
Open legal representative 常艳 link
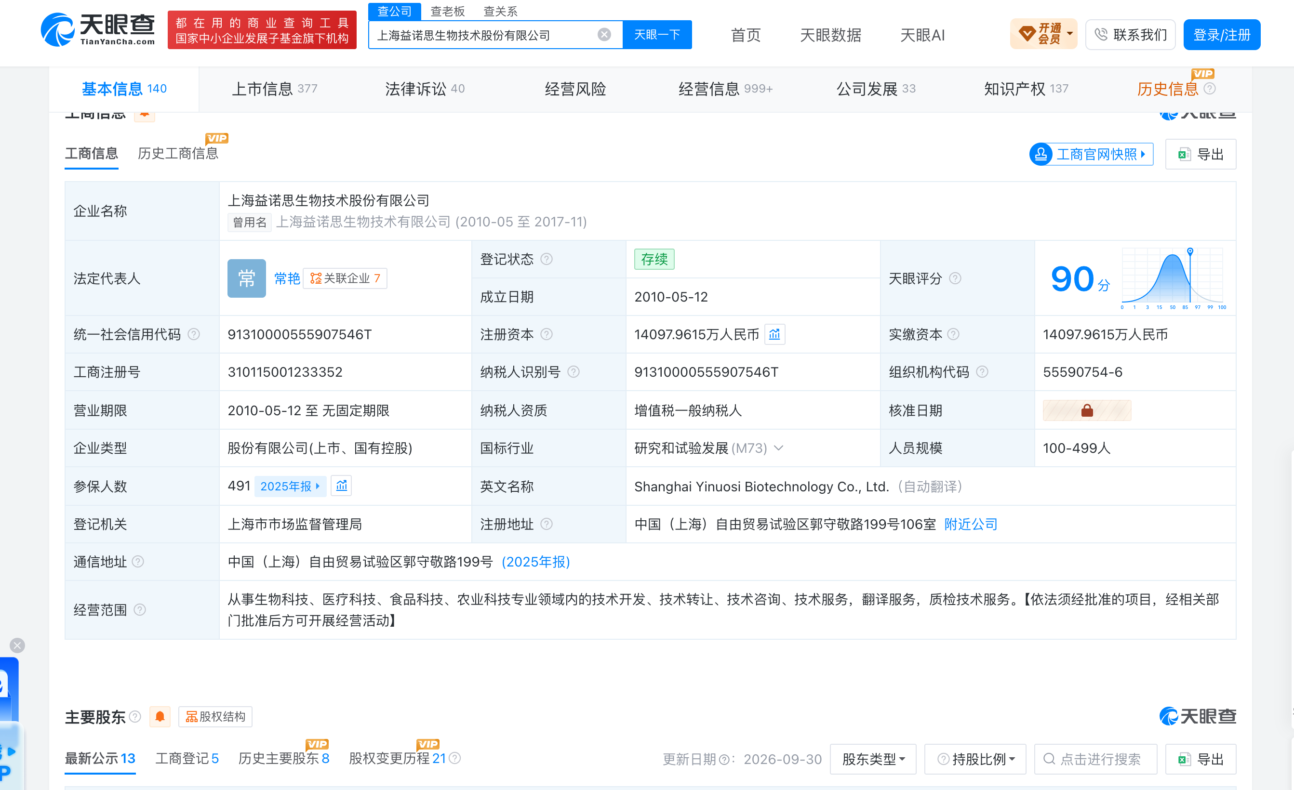[287, 278]
